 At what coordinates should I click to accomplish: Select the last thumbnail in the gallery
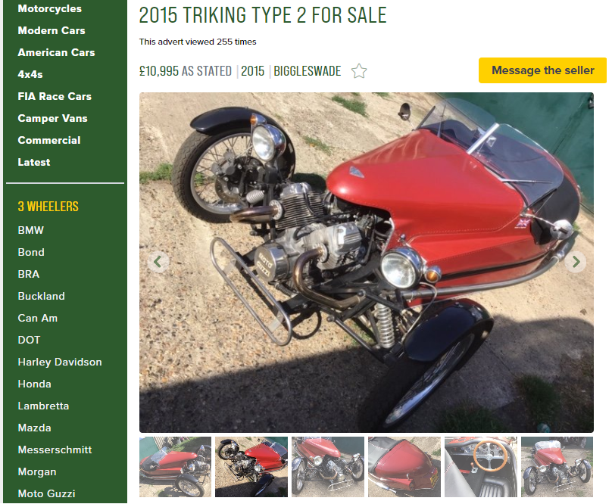(557, 467)
